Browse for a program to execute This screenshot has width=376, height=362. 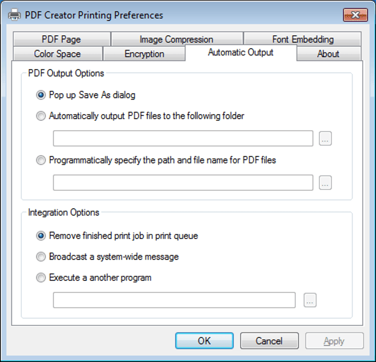click(x=310, y=300)
